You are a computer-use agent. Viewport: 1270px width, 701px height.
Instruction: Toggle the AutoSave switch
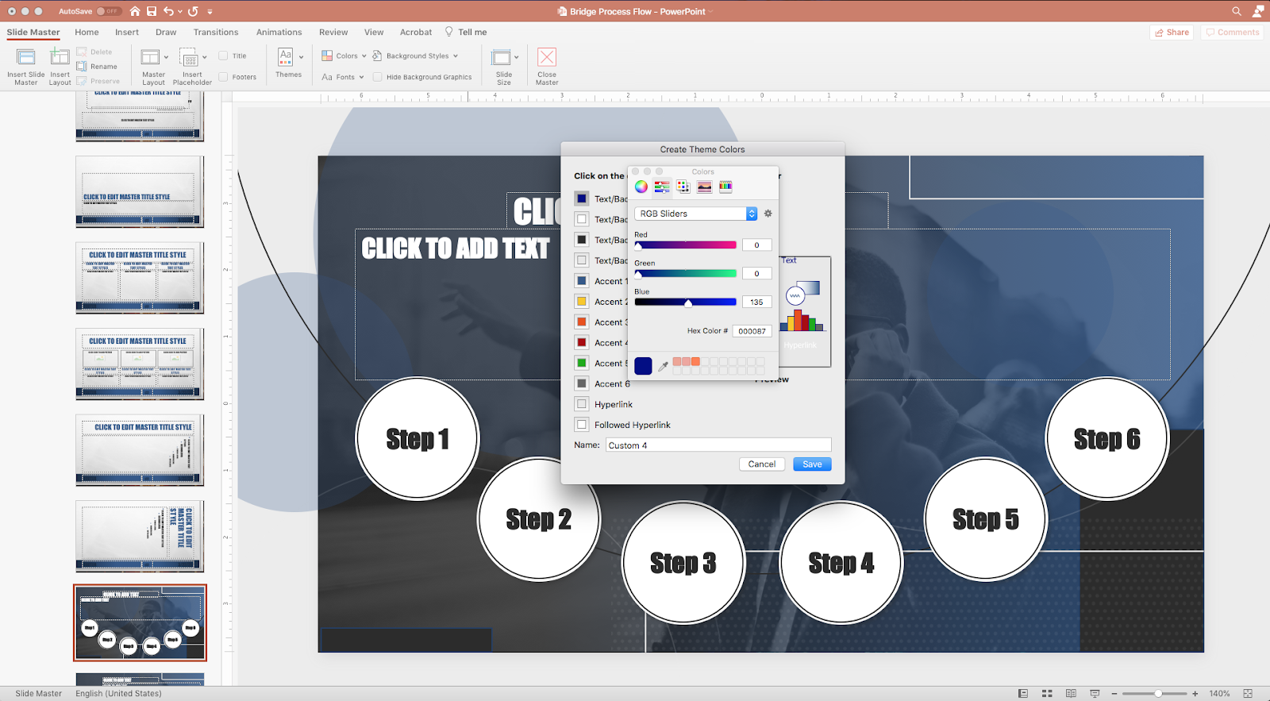109,11
